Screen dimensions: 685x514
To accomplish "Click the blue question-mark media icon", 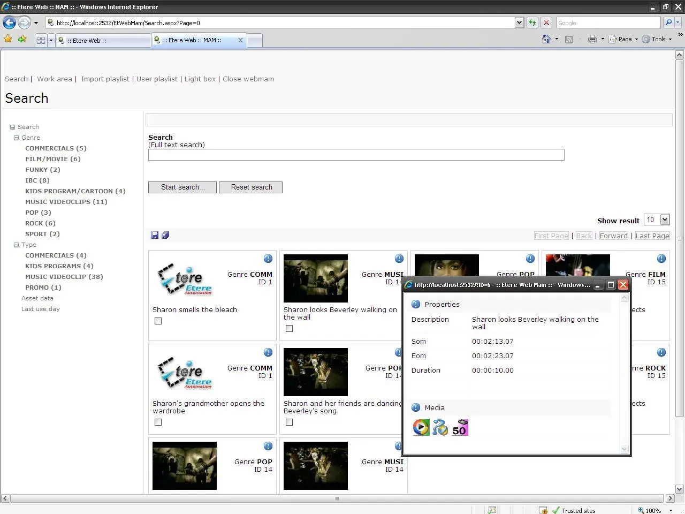I will point(440,427).
